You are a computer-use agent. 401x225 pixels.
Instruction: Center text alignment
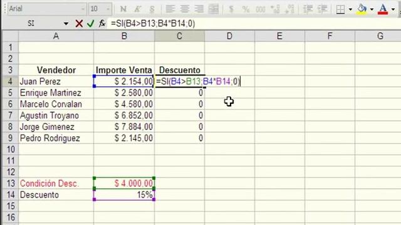[184, 9]
